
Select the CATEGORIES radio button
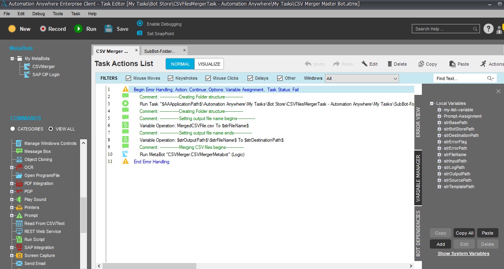click(13, 129)
